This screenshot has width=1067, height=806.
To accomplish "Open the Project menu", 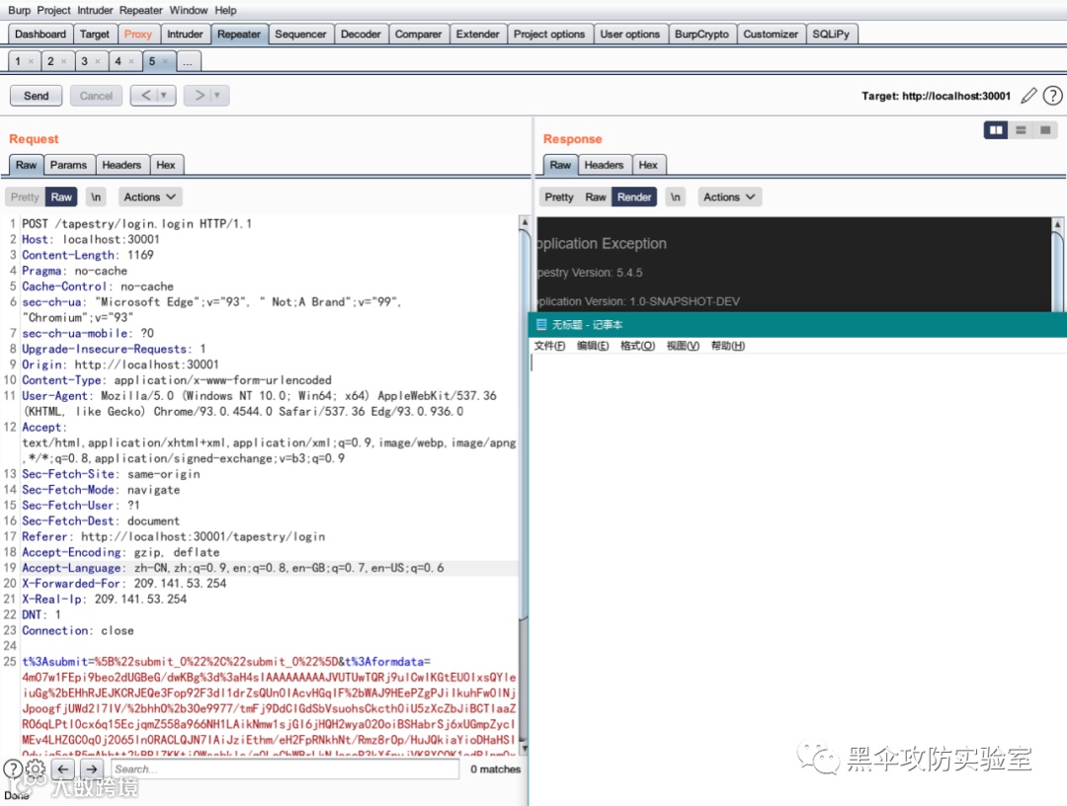I will coord(53,10).
